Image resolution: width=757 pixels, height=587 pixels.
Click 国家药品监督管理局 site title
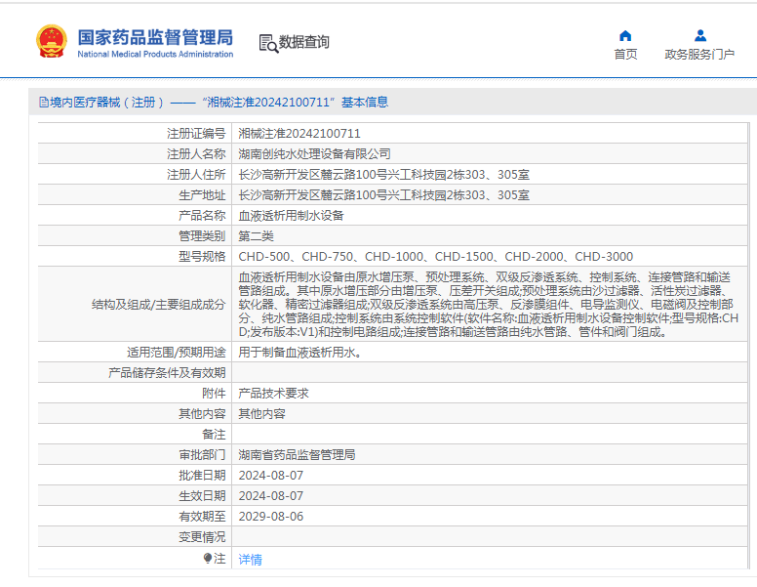(x=155, y=37)
